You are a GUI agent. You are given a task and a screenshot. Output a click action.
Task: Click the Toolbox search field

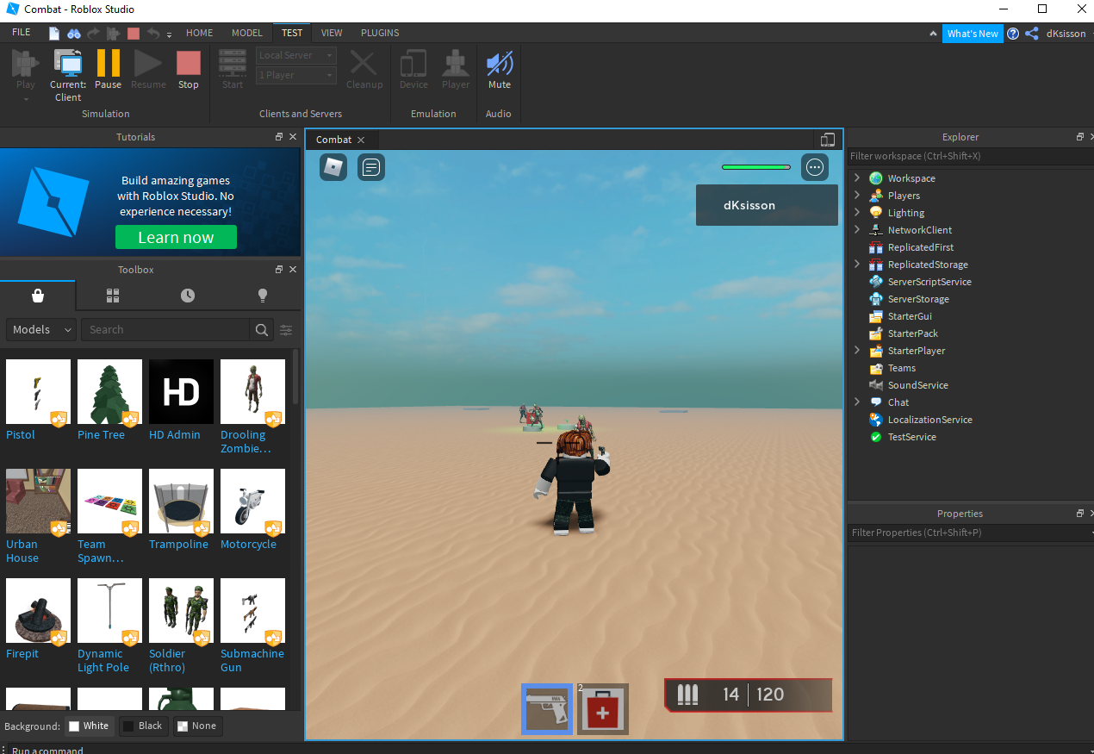[165, 330]
